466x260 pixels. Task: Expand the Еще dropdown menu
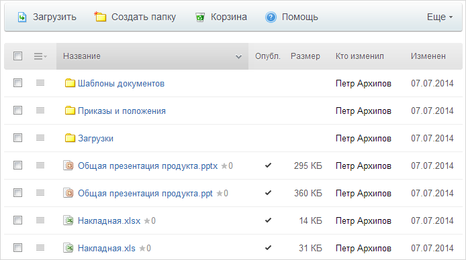tap(440, 17)
